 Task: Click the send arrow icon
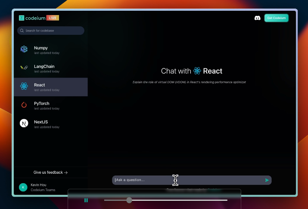pos(267,180)
